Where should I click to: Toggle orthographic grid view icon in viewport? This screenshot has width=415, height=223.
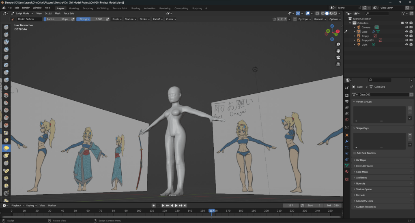[338, 64]
